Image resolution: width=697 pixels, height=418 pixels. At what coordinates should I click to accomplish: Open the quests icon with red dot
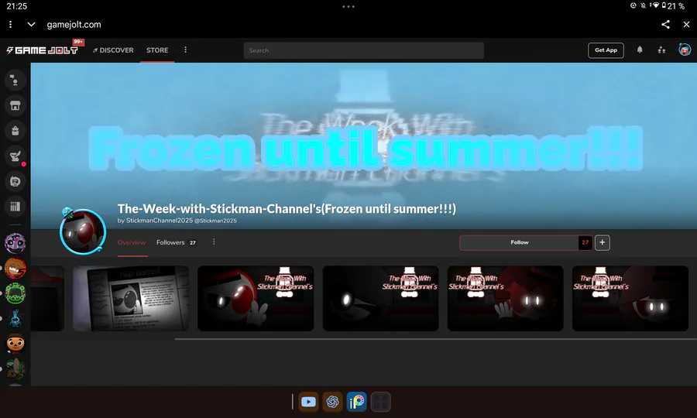(x=15, y=156)
